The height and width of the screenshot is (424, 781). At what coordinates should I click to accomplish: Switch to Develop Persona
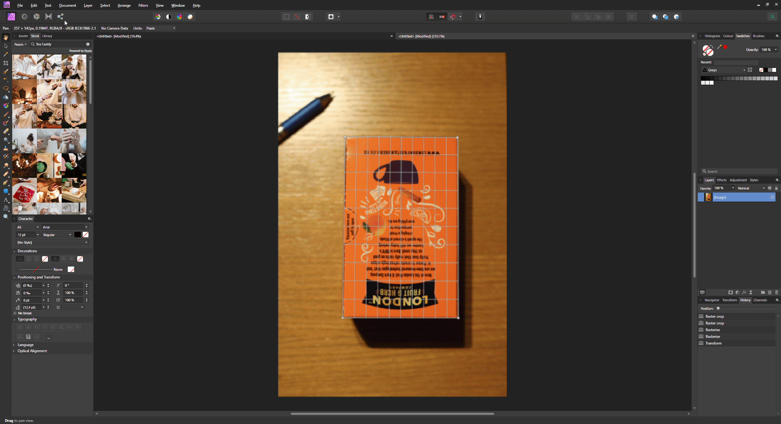tap(37, 16)
